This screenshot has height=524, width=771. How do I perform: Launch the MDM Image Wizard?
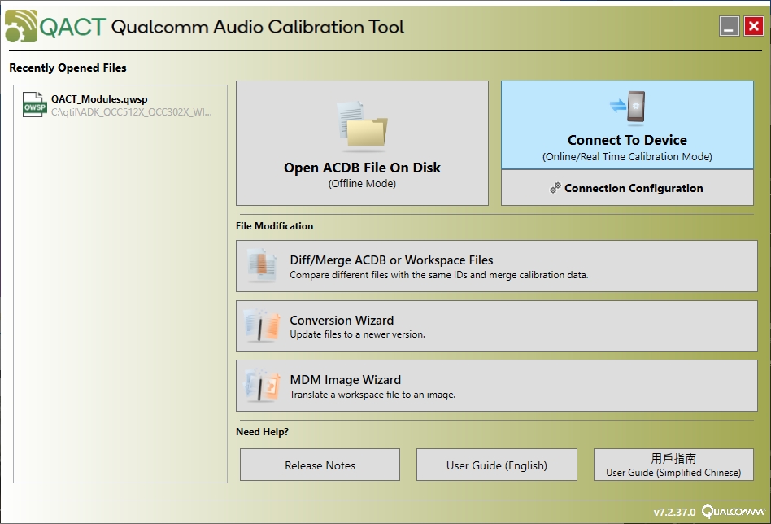(496, 386)
